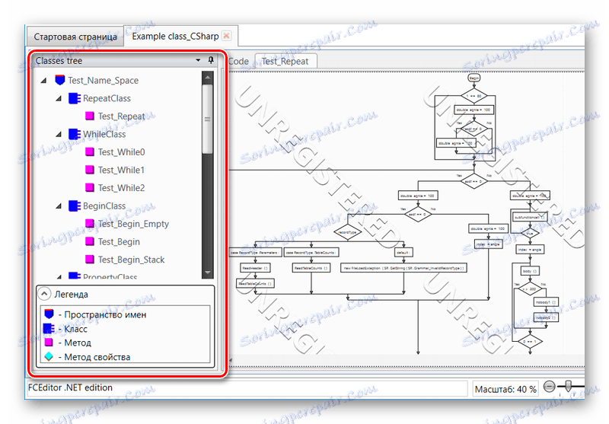Click the classes tree scrollbar down arrow
Screen dimensions: 609x424
207,273
